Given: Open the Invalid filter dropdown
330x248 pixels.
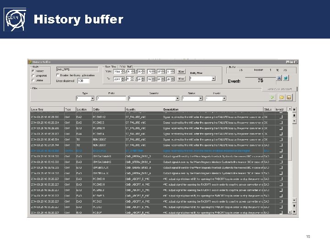Looking at the screenshot, I should click(x=224, y=98).
